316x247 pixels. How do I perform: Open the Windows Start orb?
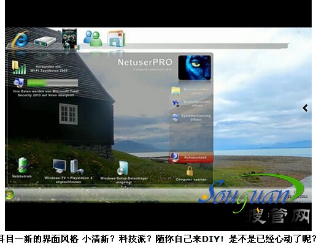(9, 194)
